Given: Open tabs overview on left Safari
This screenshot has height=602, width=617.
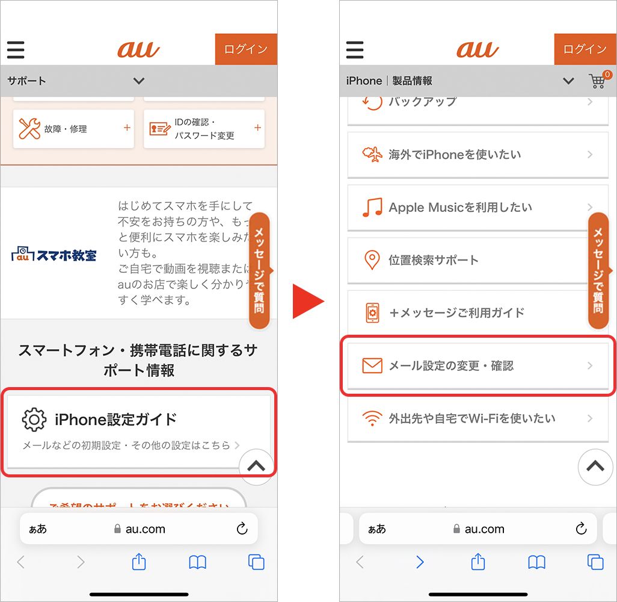Looking at the screenshot, I should click(256, 562).
